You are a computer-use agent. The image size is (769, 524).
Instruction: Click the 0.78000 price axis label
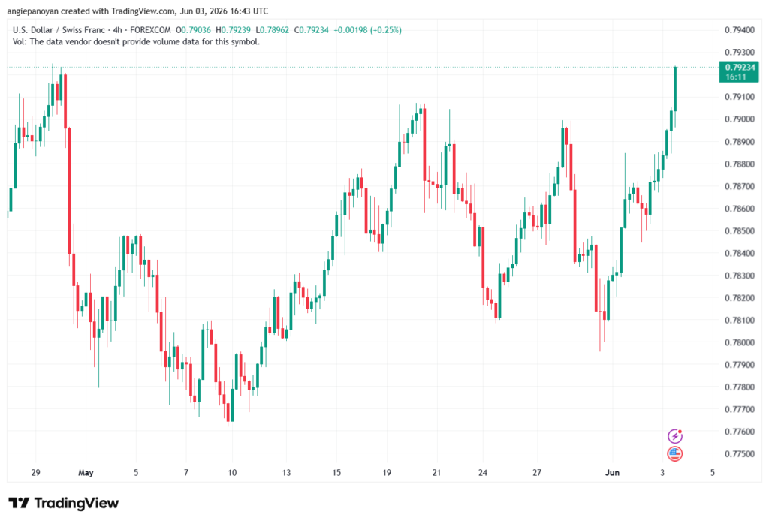(x=740, y=342)
